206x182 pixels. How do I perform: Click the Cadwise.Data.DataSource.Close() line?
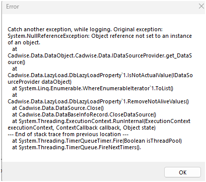58,108
